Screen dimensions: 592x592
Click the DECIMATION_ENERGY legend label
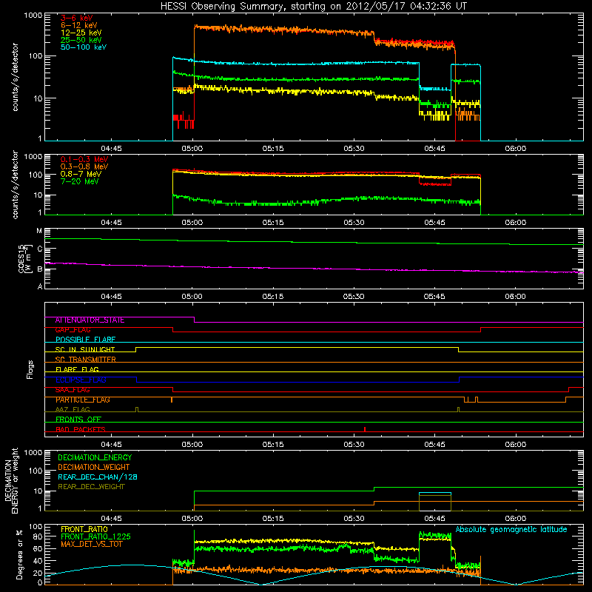click(x=95, y=457)
